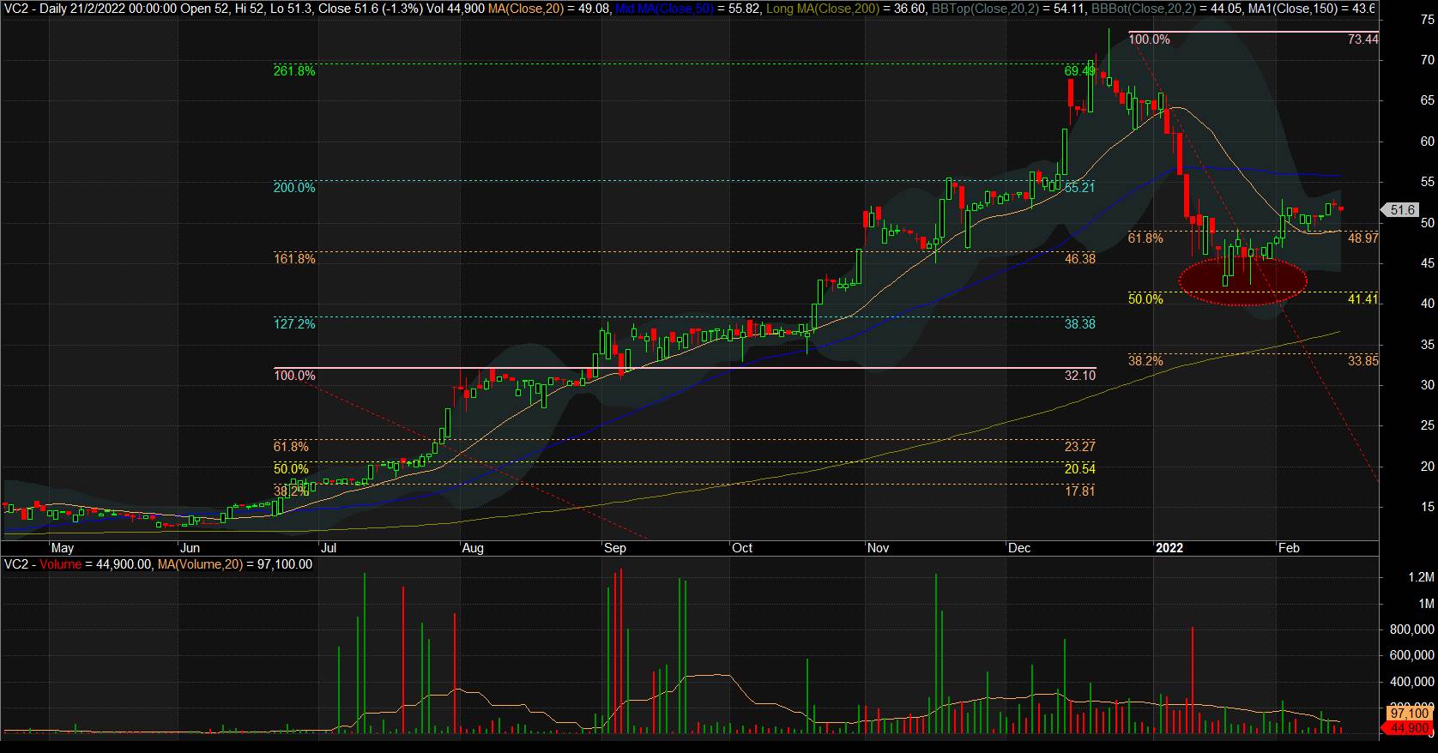The height and width of the screenshot is (753, 1438).
Task: Select the "46.38" Fibonacci price value
Action: point(1080,259)
